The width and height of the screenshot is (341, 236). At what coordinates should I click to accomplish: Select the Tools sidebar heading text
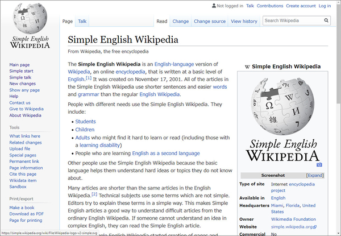[x=14, y=127]
